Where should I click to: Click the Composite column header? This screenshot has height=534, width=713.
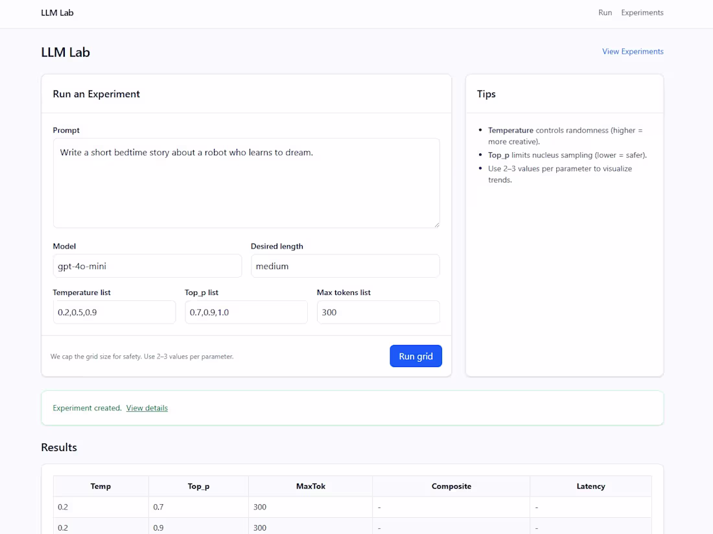pyautogui.click(x=451, y=486)
